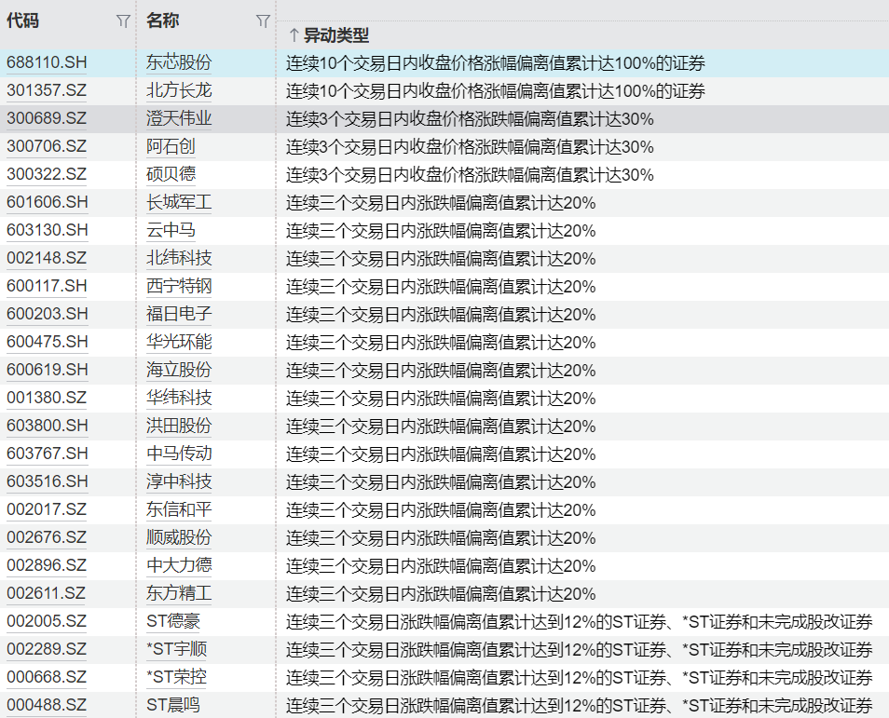Open stock name 长城军工
This screenshot has width=889, height=718.
tap(179, 202)
